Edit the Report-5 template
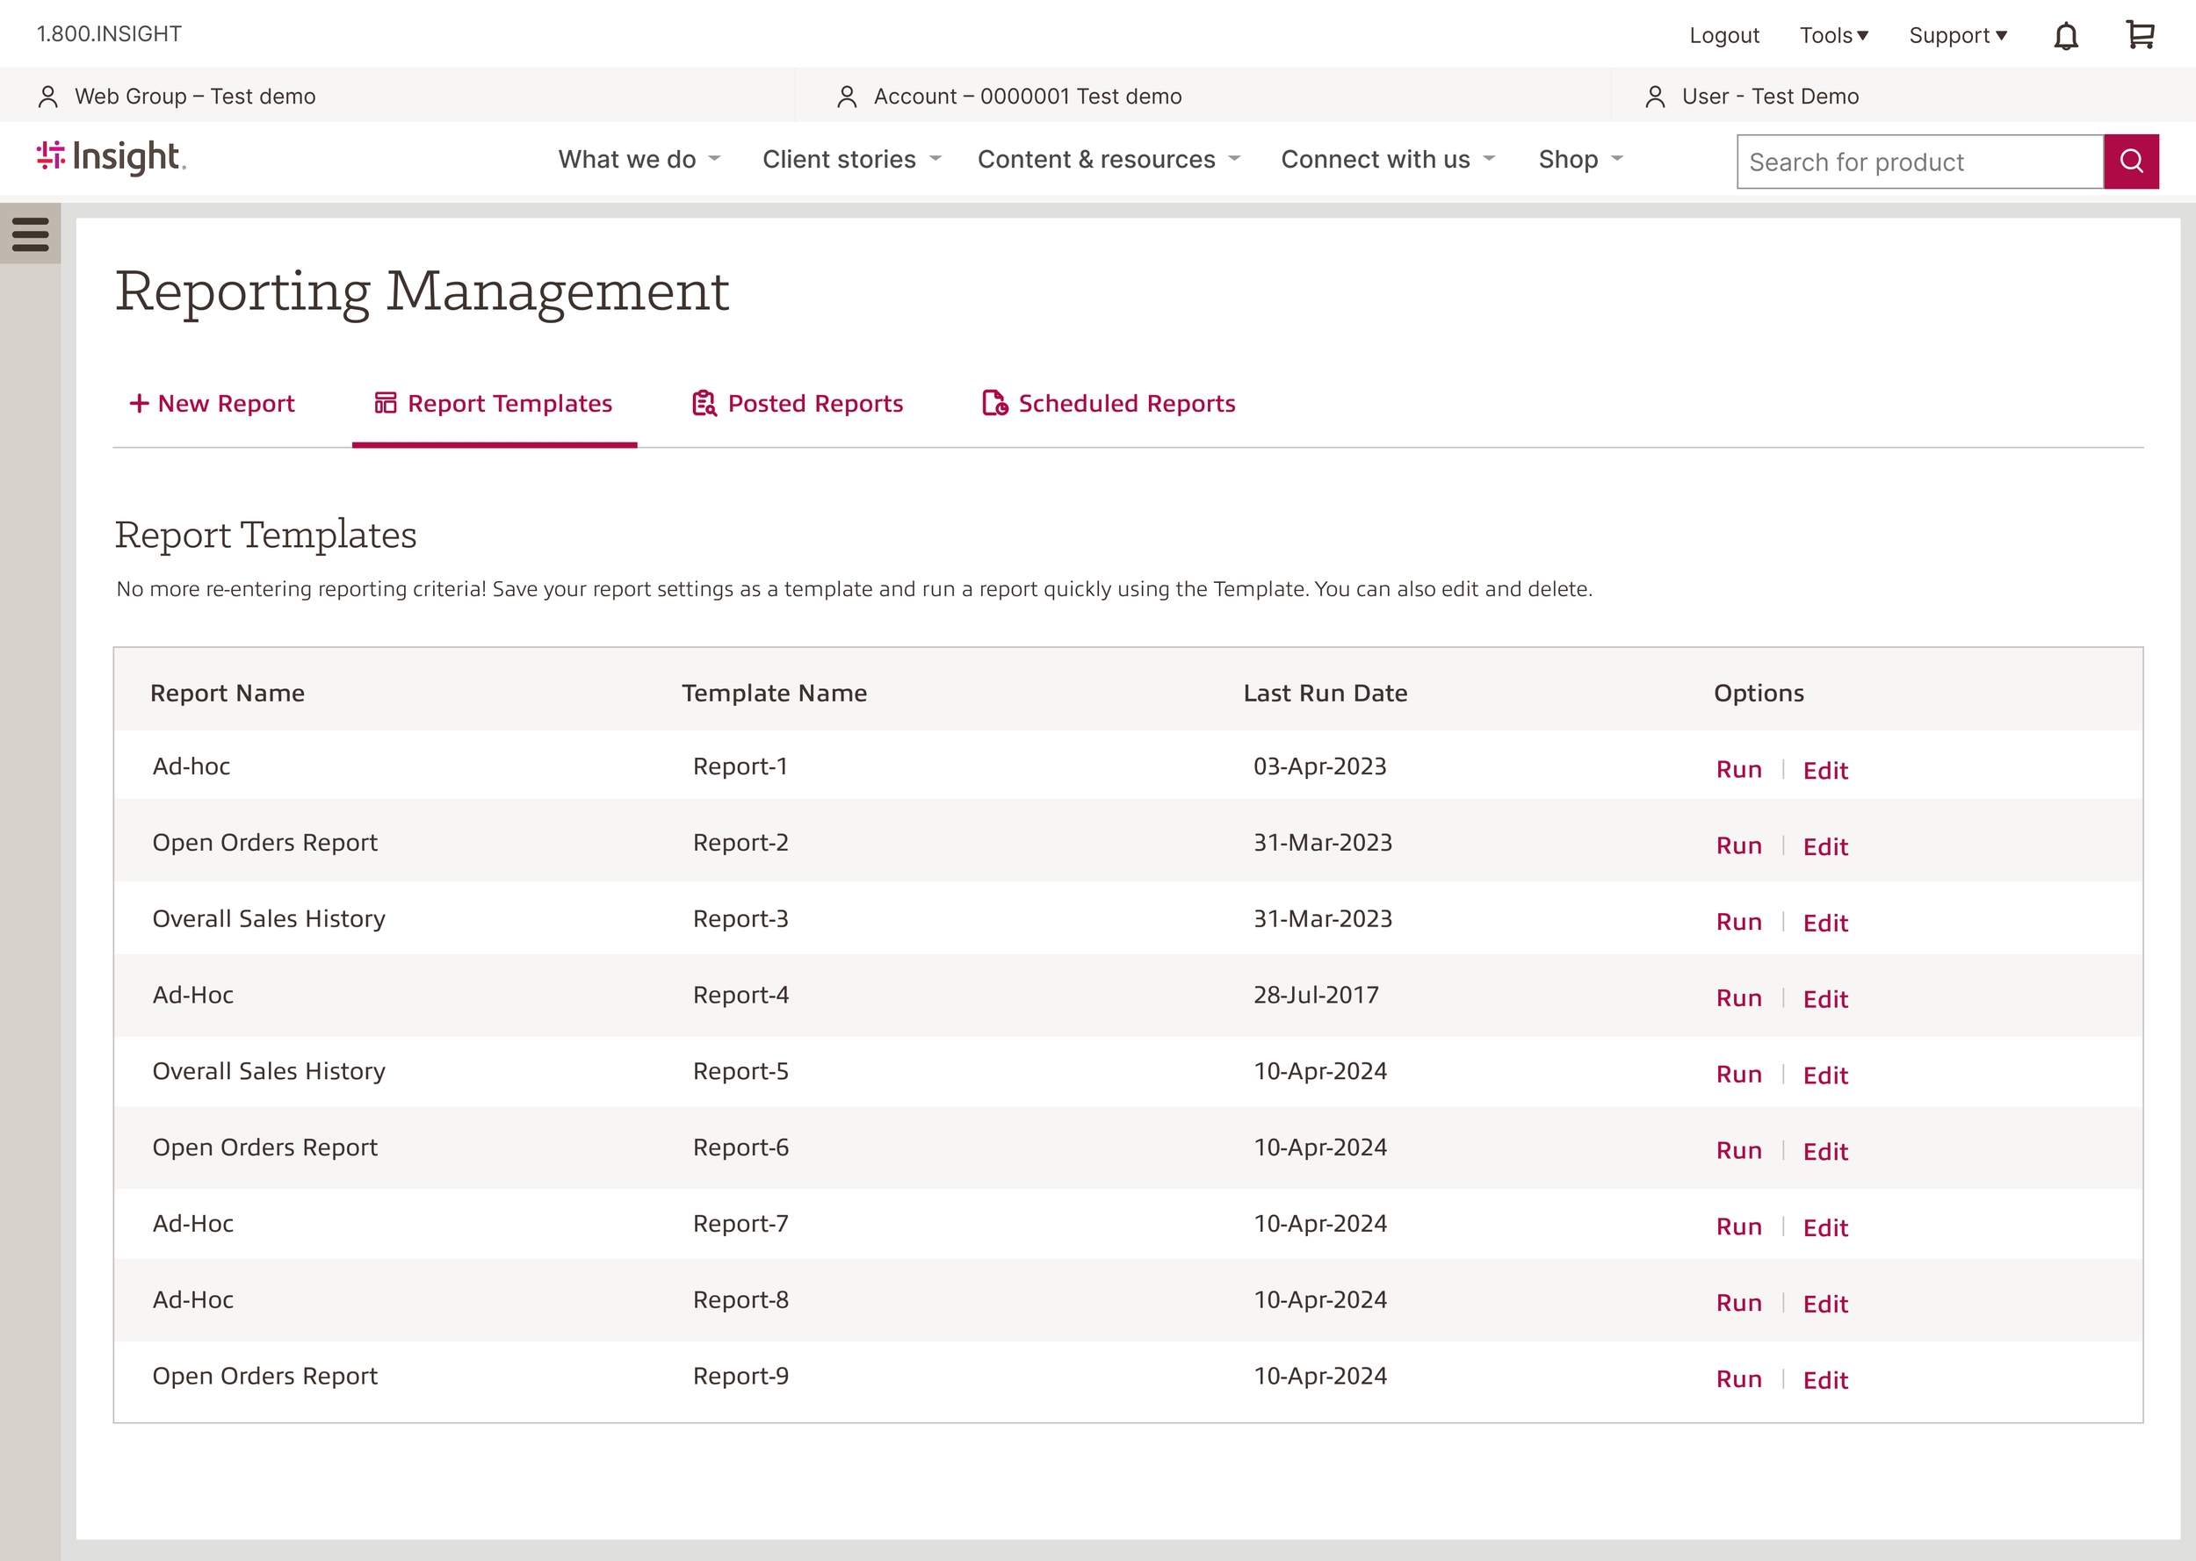The image size is (2196, 1561). [1824, 1075]
